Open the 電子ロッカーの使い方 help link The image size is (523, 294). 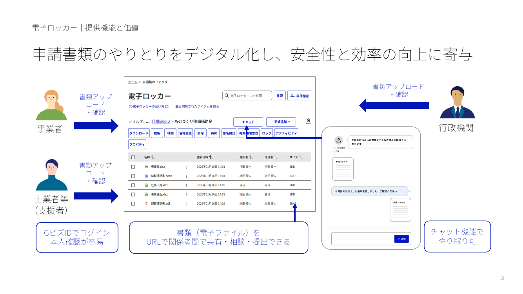point(149,106)
